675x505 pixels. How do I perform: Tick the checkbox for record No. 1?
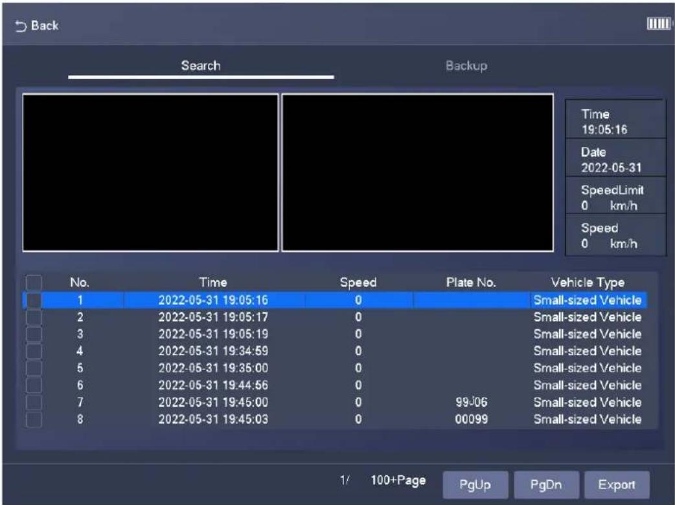(34, 300)
